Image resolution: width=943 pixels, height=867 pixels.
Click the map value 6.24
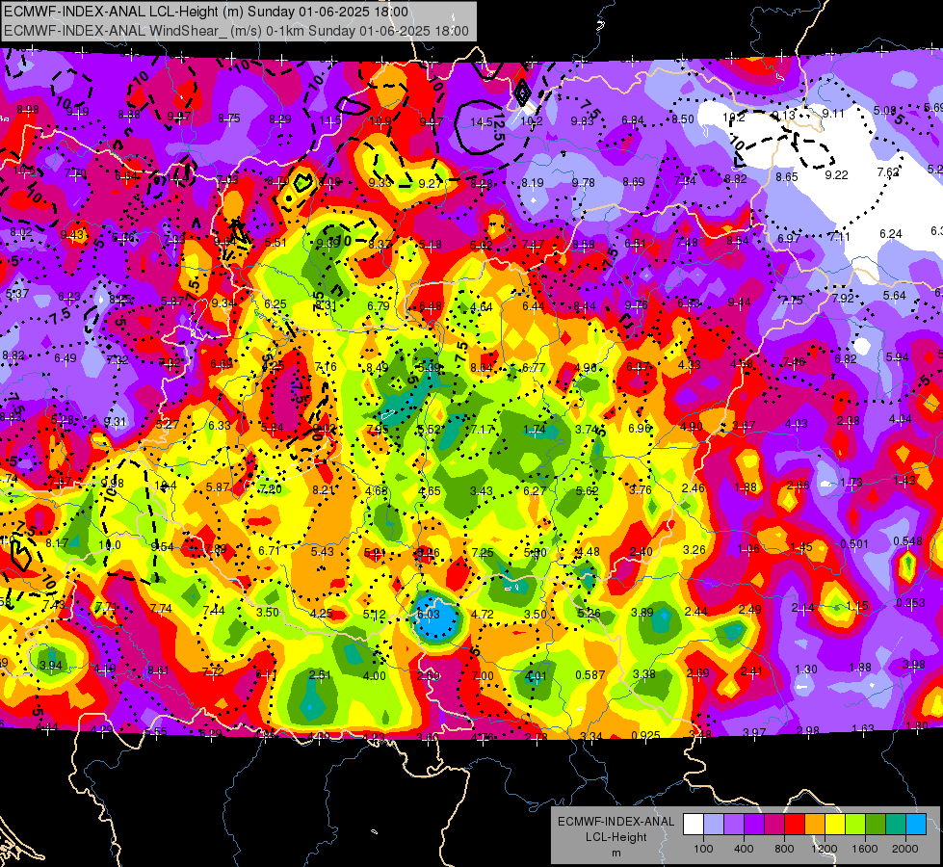[x=891, y=233]
